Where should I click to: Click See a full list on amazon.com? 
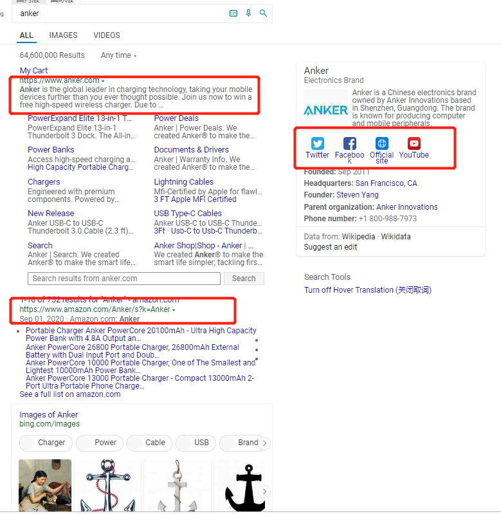click(x=70, y=394)
